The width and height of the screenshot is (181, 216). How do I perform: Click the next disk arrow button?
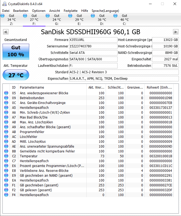[176, 32]
